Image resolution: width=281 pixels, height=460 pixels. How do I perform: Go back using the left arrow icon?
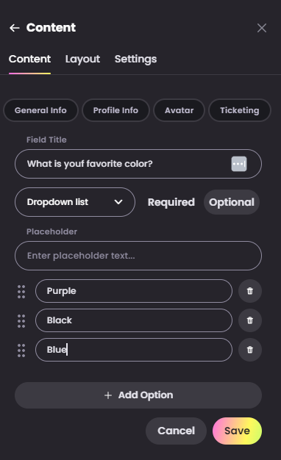point(15,28)
